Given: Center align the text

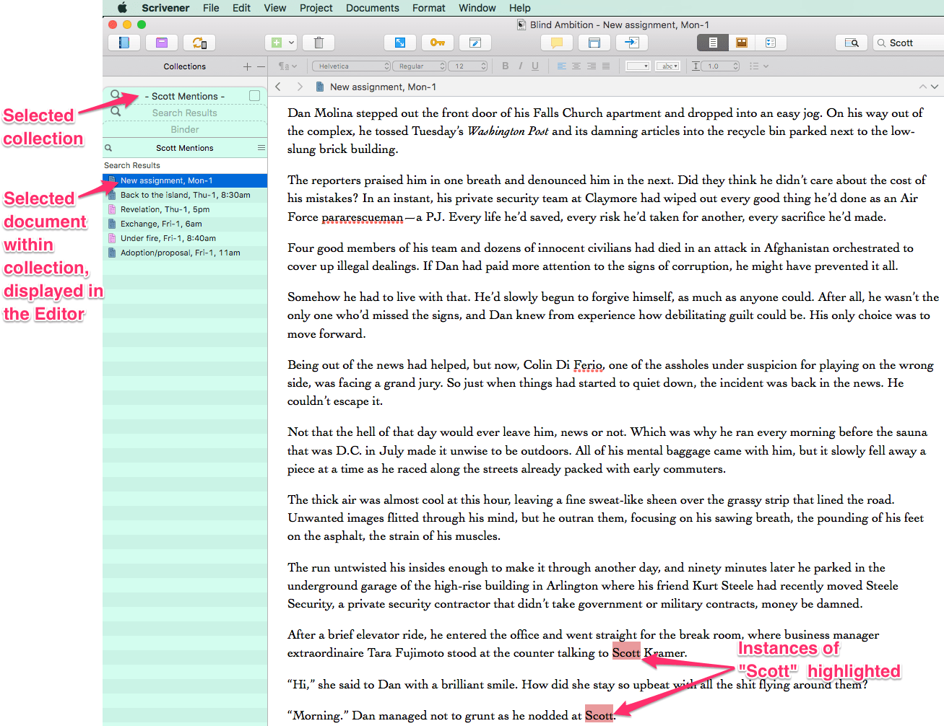Looking at the screenshot, I should pyautogui.click(x=576, y=66).
